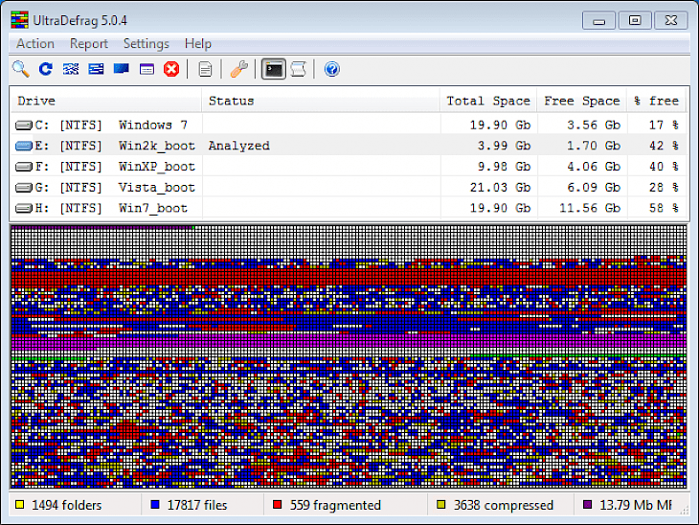Click the % free column header
The height and width of the screenshot is (525, 699).
(x=656, y=101)
